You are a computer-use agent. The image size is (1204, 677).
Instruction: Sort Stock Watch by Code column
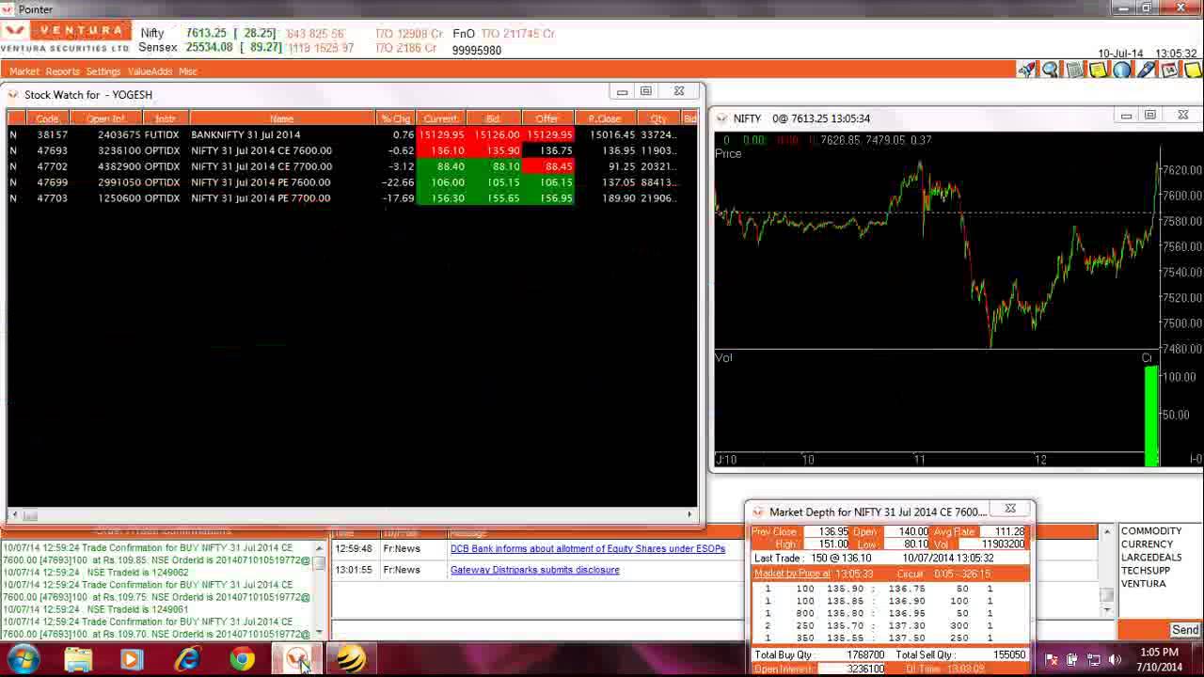(47, 118)
